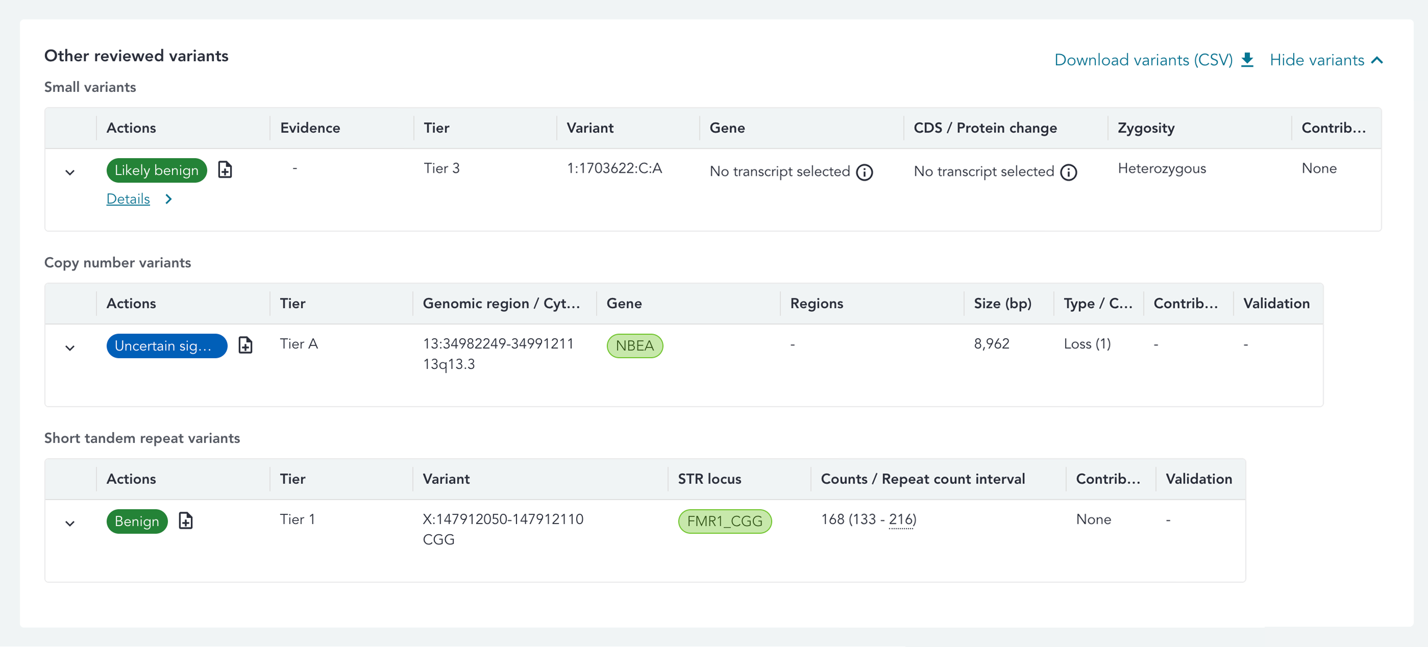Screen dimensions: 1428x647
Task: Download variants as CSV
Action: [x=1143, y=60]
